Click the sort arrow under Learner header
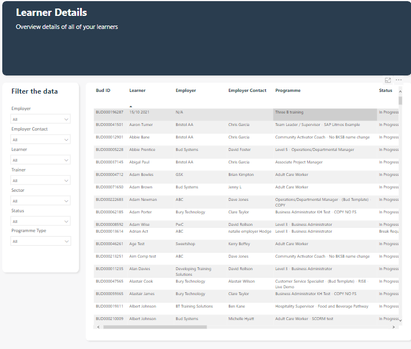Image resolution: width=411 pixels, height=349 pixels. click(131, 106)
